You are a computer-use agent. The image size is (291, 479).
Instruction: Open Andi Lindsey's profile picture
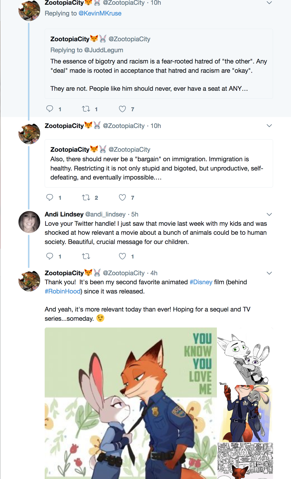pyautogui.click(x=29, y=222)
